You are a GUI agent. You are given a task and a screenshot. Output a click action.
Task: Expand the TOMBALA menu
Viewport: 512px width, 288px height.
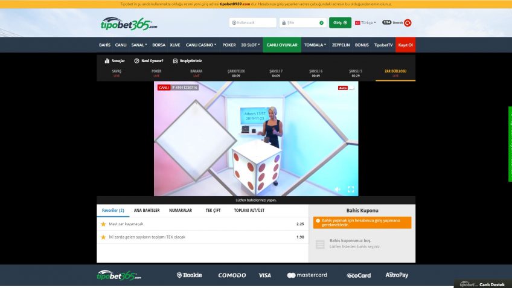point(315,45)
